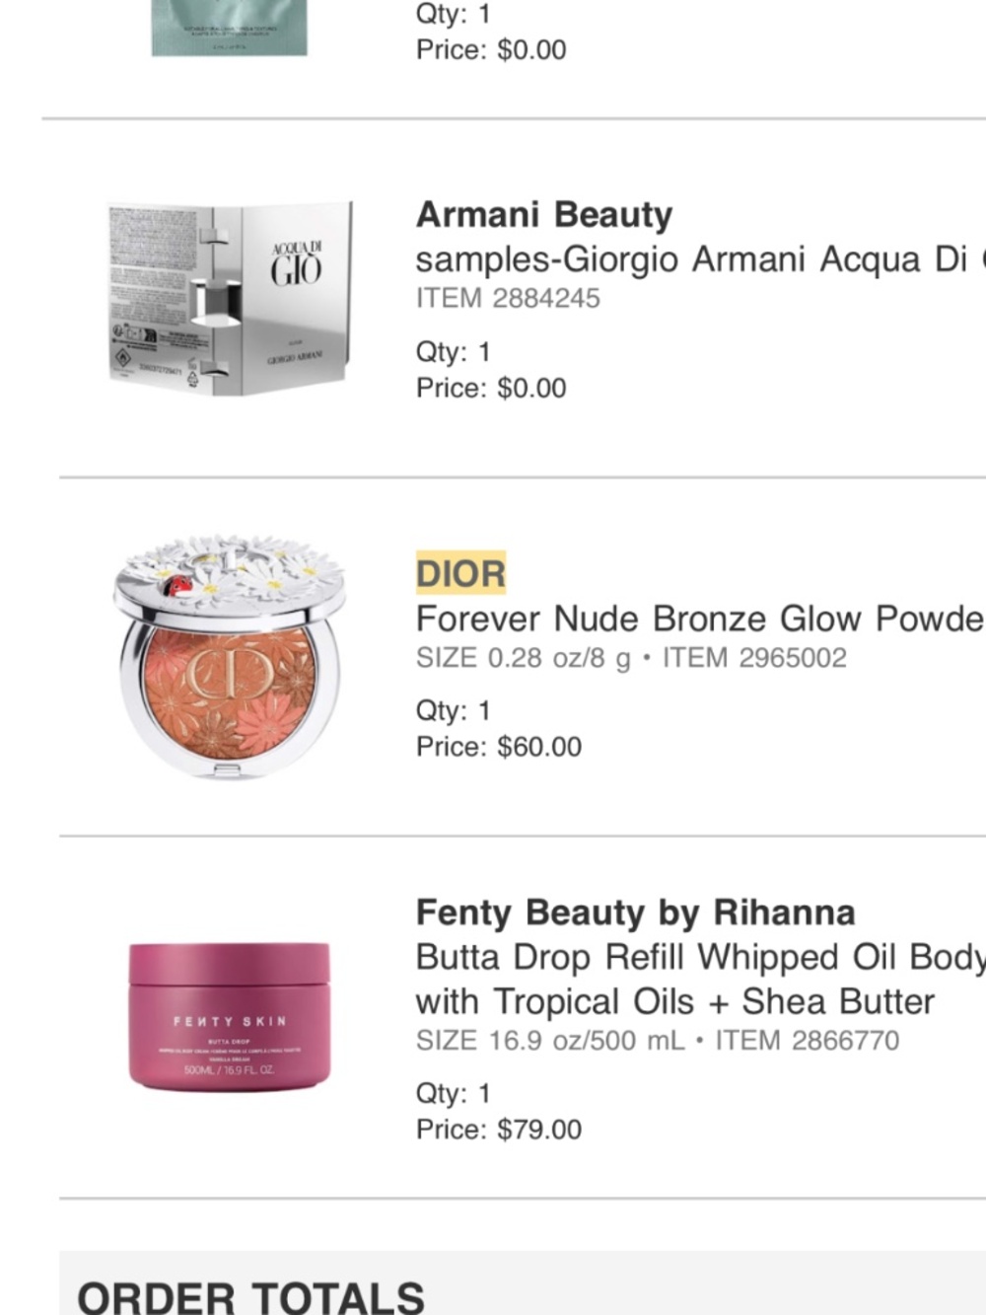Click the Fenty Beauty by Rihanna brand
Screen dimensions: 986x1315
[636, 913]
